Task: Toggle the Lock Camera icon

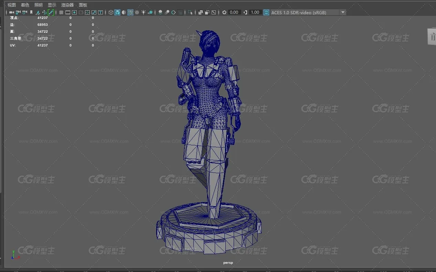Action: 18,12
